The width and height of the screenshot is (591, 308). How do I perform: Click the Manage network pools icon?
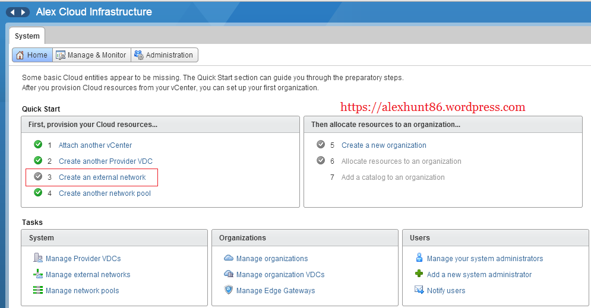coord(38,290)
